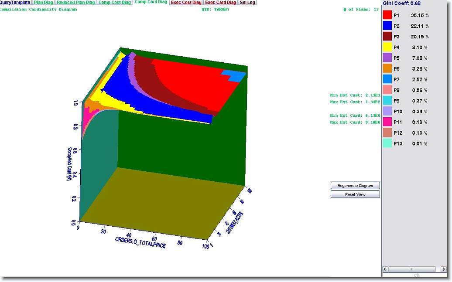Screen dimensions: 452x282
Task: Switch to Comp Cost Diag tab
Action: pyautogui.click(x=114, y=3)
